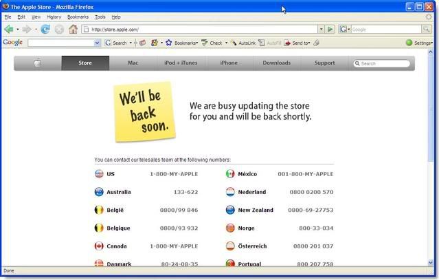This screenshot has width=439, height=280.
Task: Click the highlighter pen icon on Google toolbar
Action: tap(317, 43)
